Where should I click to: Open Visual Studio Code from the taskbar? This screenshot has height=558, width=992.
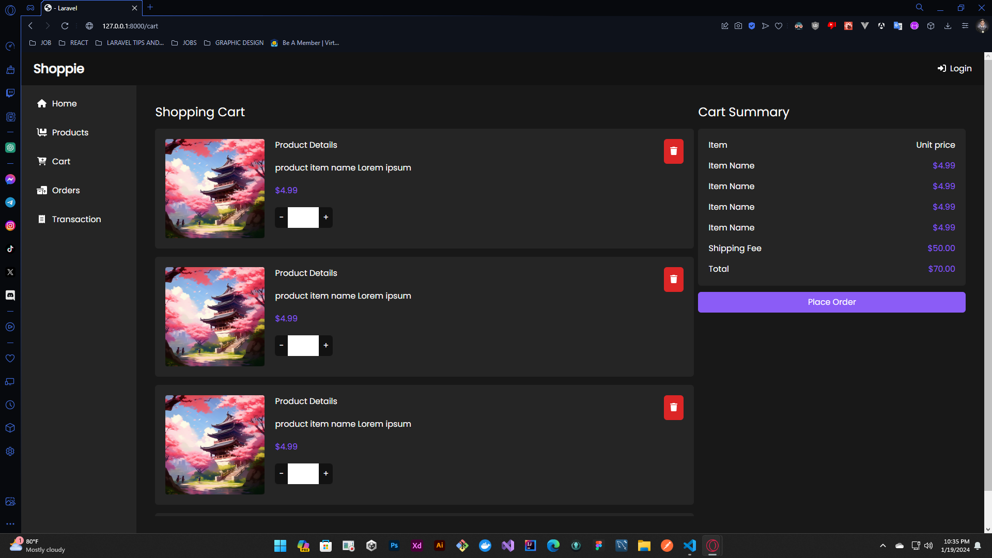click(x=690, y=546)
